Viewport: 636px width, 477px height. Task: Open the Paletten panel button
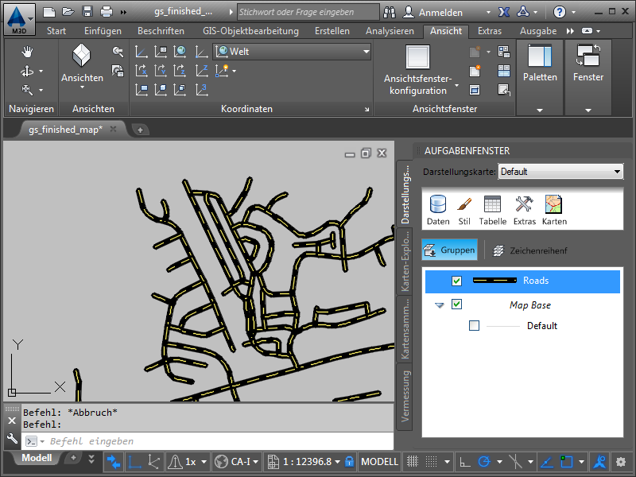click(540, 65)
